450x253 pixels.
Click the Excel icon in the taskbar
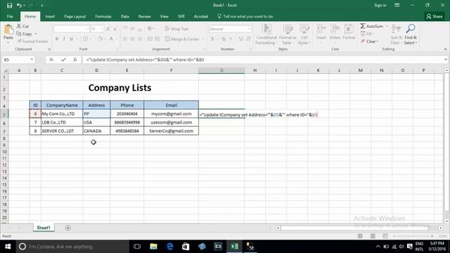pos(234,247)
